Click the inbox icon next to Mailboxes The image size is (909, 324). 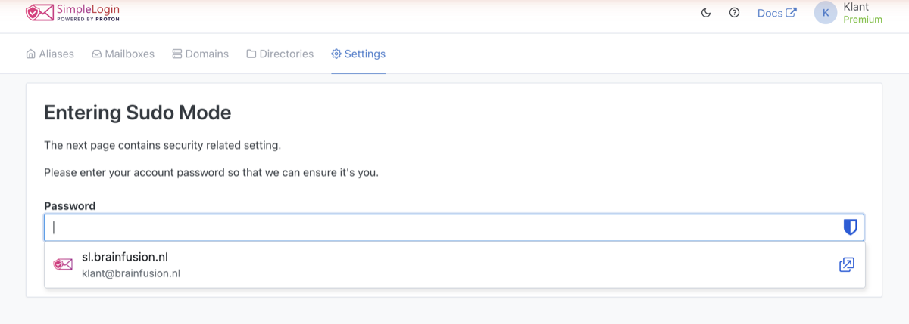[97, 54]
